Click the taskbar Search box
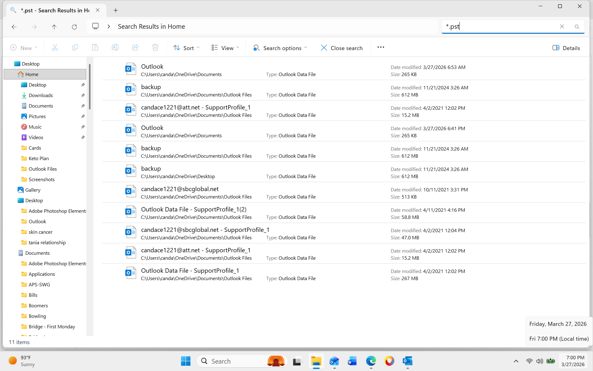 coord(242,361)
